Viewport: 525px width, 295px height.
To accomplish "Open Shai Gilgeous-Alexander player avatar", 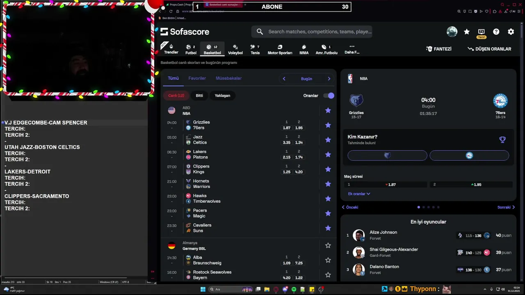I will (x=359, y=252).
